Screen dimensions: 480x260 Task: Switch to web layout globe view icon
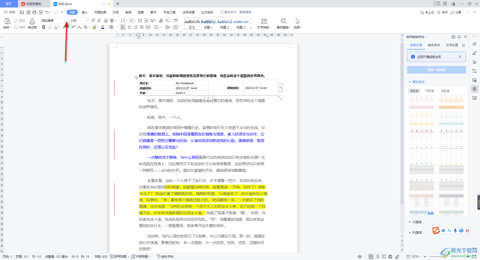click(390, 256)
